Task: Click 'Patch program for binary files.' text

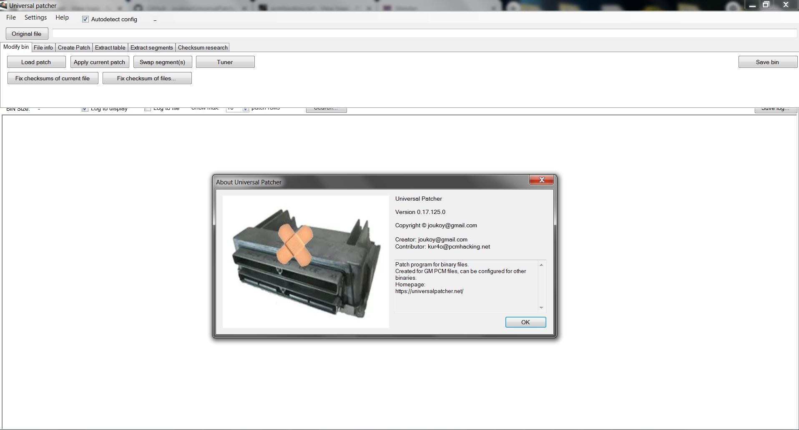Action: click(x=432, y=265)
